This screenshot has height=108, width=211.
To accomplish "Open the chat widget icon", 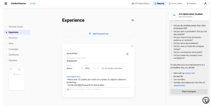I will pyautogui.click(x=206, y=100).
